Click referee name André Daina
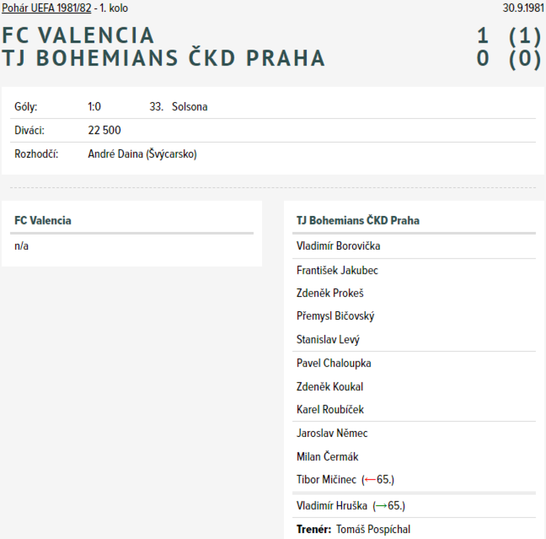This screenshot has height=539, width=546. tap(116, 154)
